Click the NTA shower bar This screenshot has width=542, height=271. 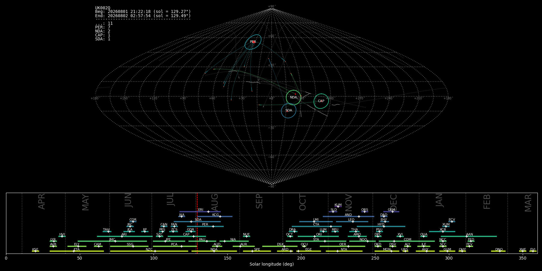344,251
